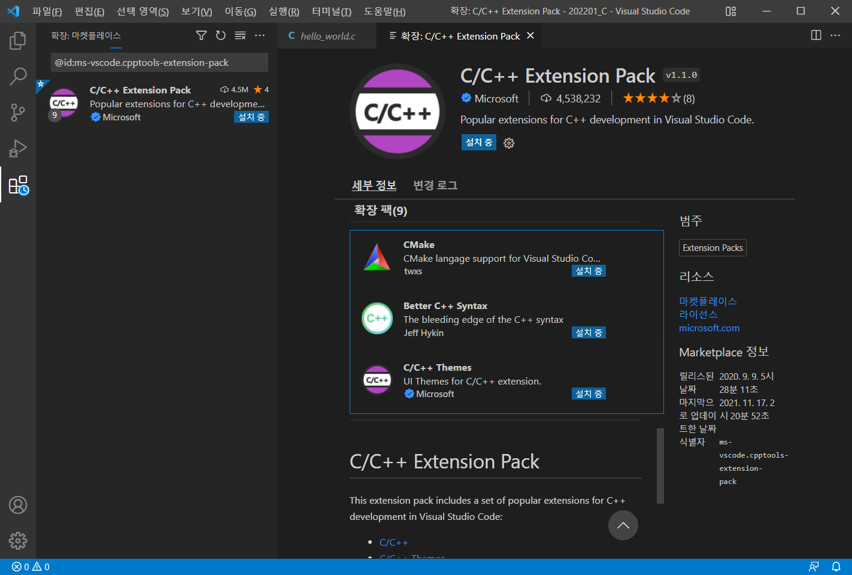Open the 터미널 menu
Screen dimensions: 852x575
(332, 11)
